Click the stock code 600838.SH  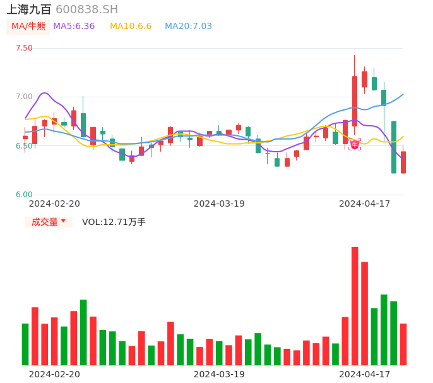pos(86,9)
